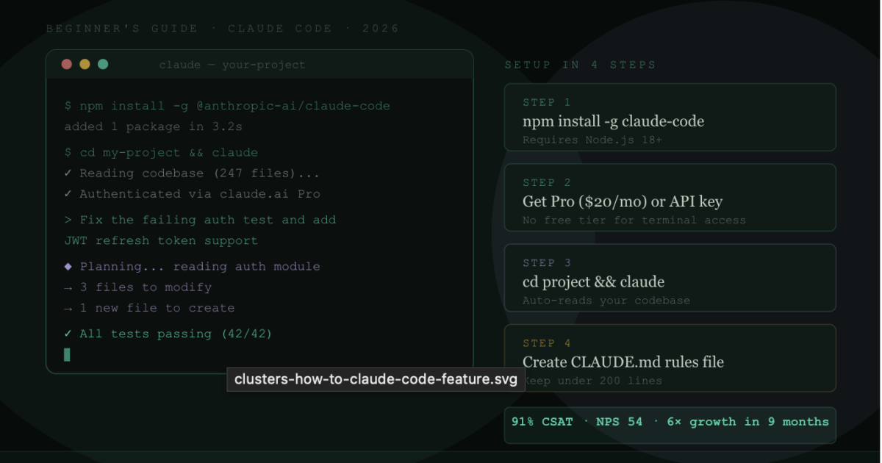Click the arrow icon before "1 new file to create"

point(67,307)
